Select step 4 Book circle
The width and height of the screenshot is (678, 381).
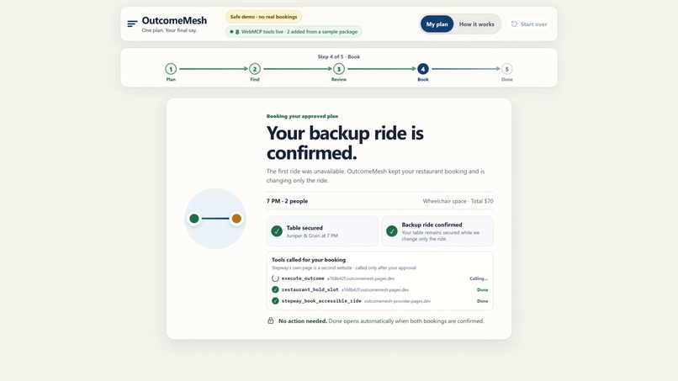[x=423, y=69]
